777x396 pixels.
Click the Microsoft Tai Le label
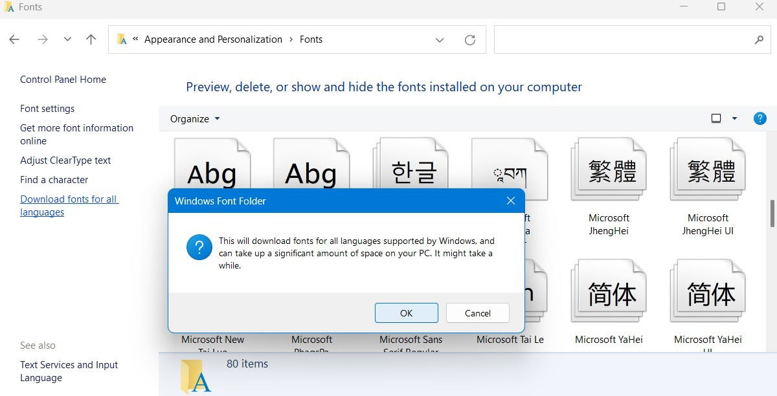pyautogui.click(x=510, y=340)
